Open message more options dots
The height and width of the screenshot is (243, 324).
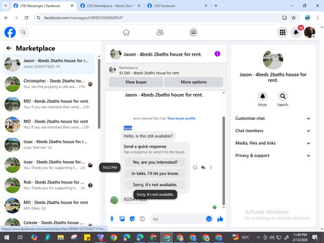click(211, 167)
